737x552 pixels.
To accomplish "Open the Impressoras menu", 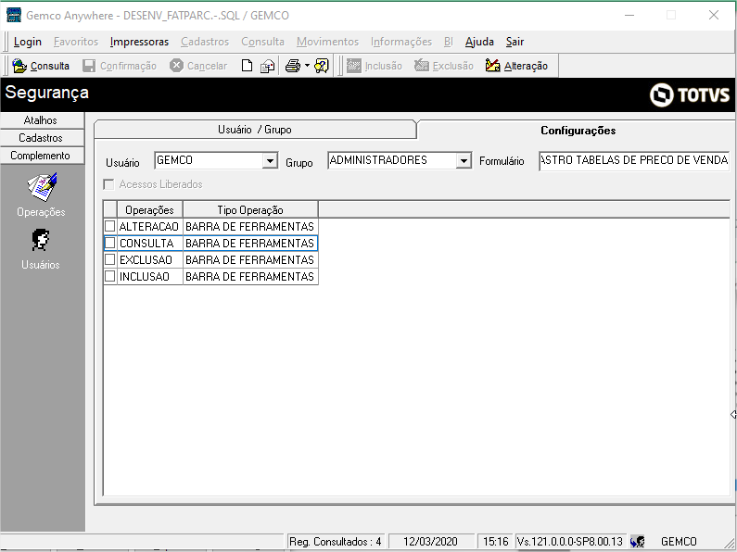I will click(x=139, y=42).
